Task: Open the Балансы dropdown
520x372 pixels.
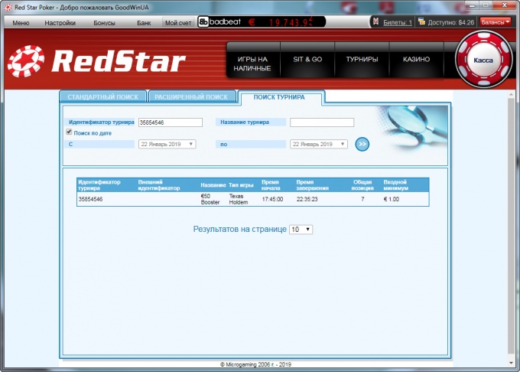Action: [495, 22]
